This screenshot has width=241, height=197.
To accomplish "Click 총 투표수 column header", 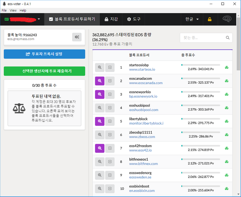I will point(188,55).
